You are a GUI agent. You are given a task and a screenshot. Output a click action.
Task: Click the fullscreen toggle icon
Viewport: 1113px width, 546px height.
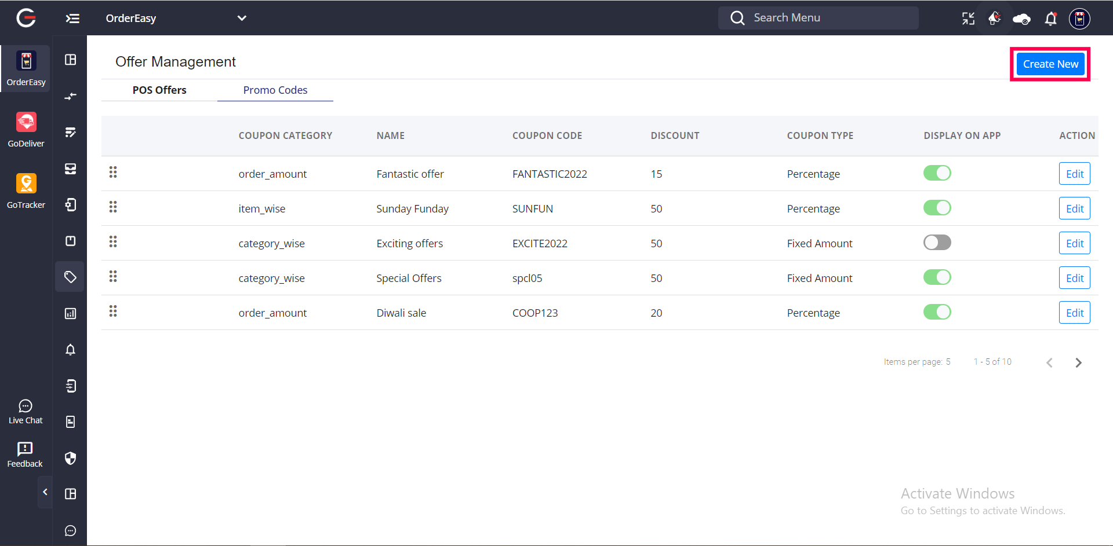click(x=968, y=19)
